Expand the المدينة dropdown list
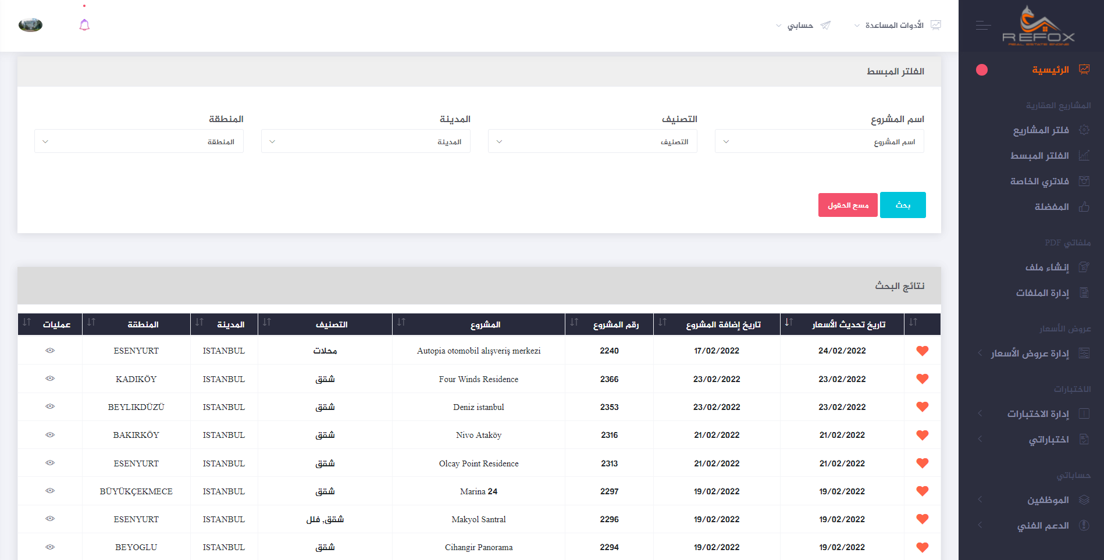The height and width of the screenshot is (560, 1104). click(365, 141)
